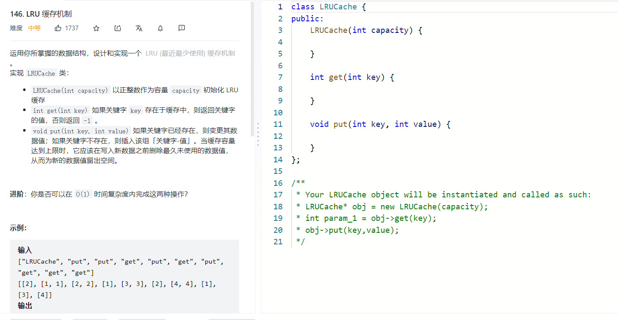Toggle the translate language icon

click(139, 28)
